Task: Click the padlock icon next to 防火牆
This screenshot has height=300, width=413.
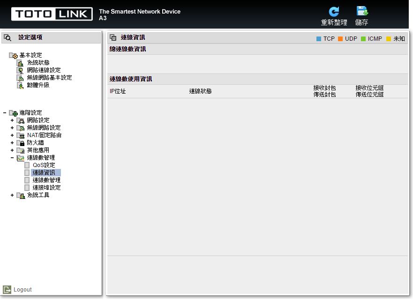Action: [x=21, y=143]
